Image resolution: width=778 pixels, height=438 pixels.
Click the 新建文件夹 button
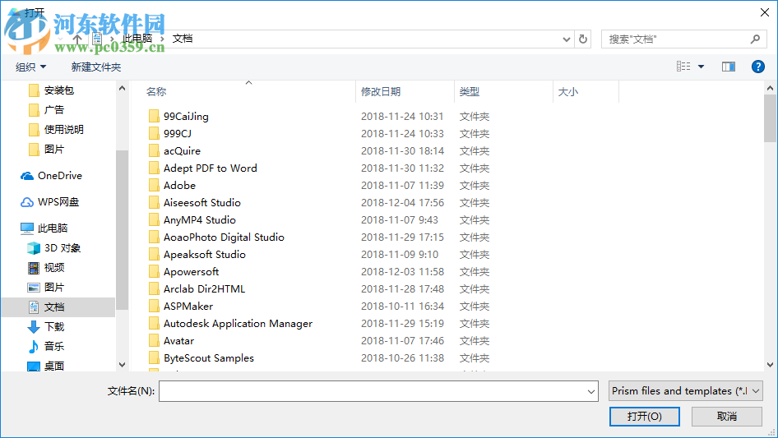(95, 67)
